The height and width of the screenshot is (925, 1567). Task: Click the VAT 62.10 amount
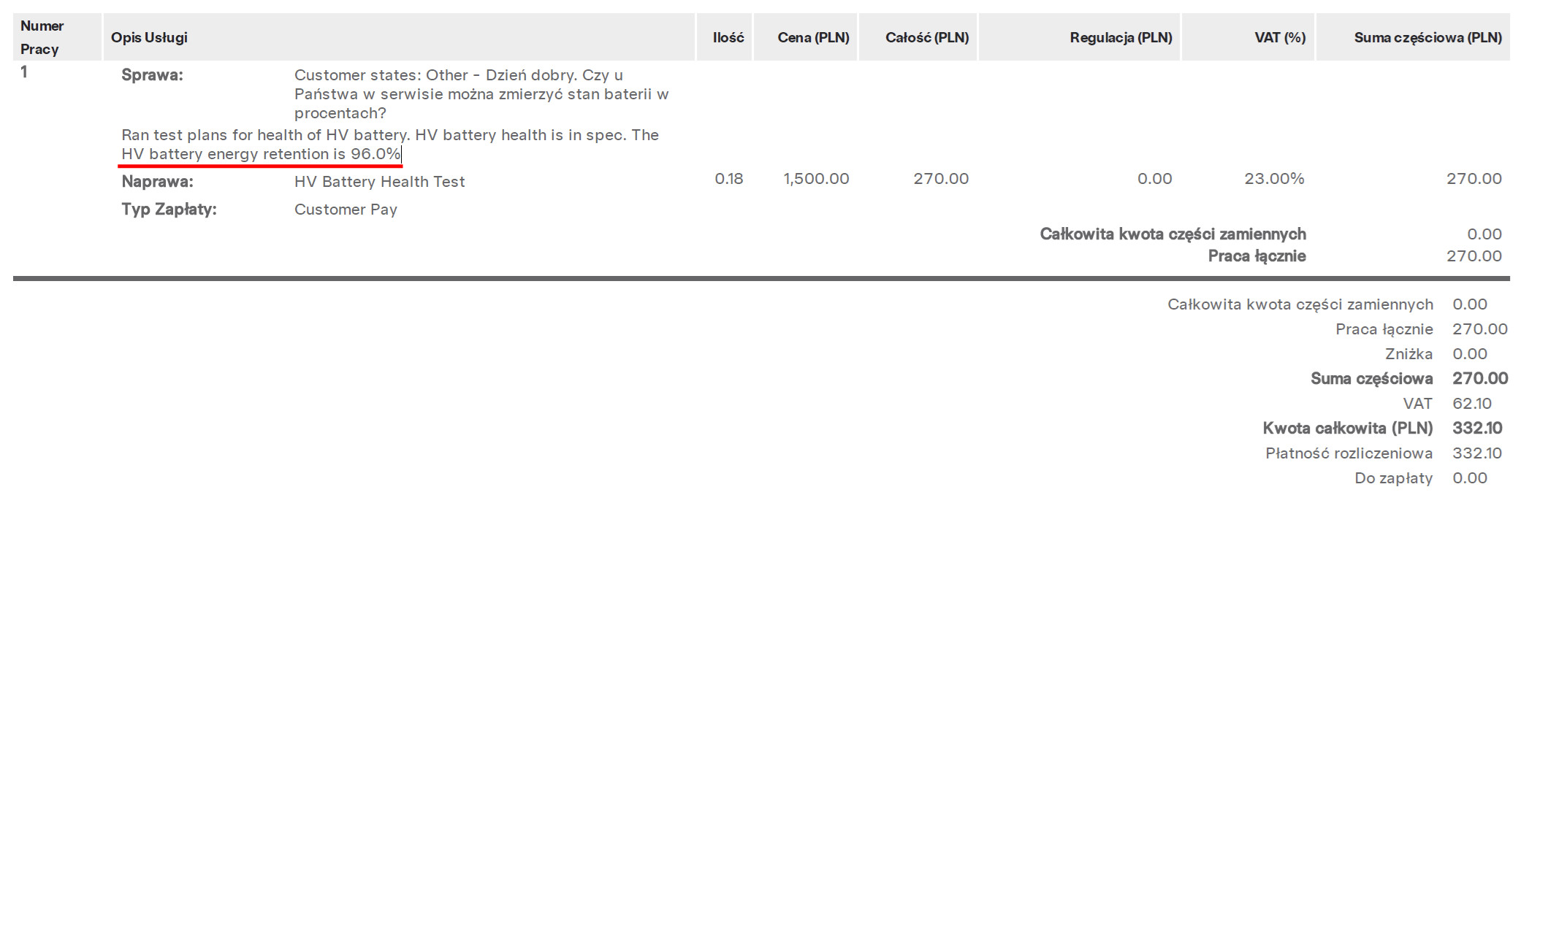[1471, 404]
